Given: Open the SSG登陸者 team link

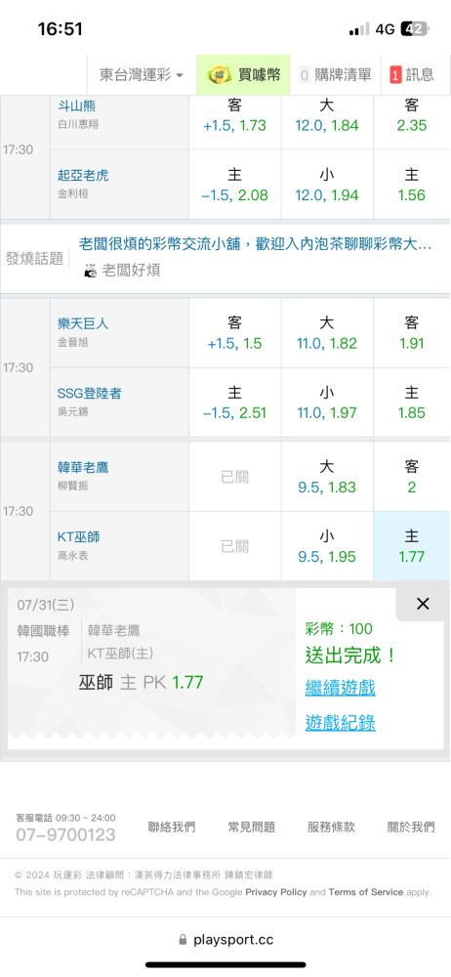Looking at the screenshot, I should coord(89,393).
